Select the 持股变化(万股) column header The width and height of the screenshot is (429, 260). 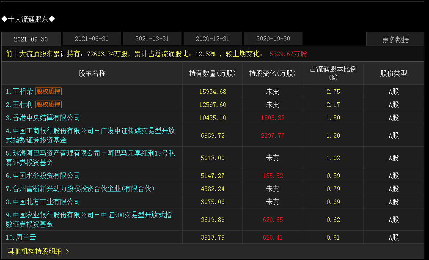click(273, 73)
